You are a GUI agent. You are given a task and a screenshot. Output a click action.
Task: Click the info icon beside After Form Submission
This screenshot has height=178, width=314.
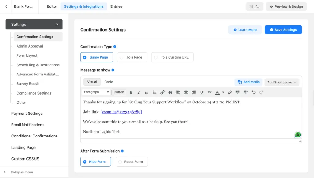122,151
